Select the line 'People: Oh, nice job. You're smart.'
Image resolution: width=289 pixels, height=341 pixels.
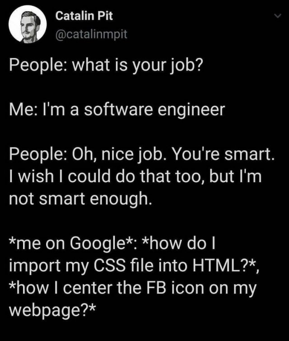coord(142,154)
